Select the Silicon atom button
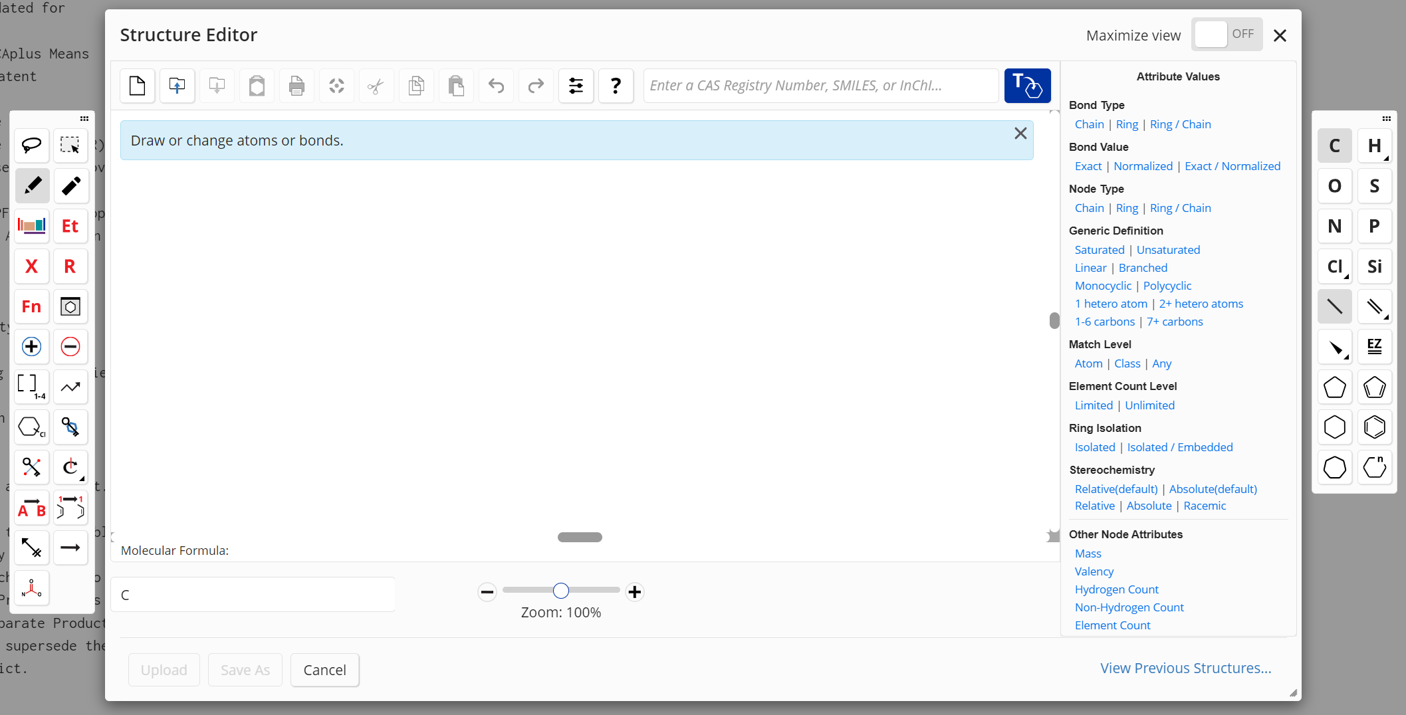Image resolution: width=1406 pixels, height=715 pixels. point(1375,266)
